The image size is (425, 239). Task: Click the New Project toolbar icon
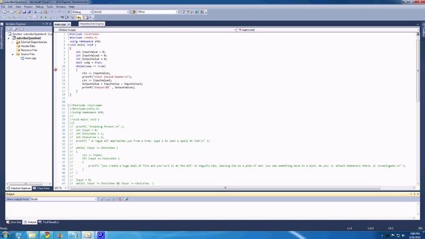tap(5, 12)
